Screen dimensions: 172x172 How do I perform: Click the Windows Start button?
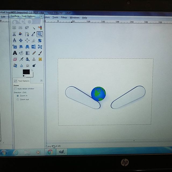[4, 152]
